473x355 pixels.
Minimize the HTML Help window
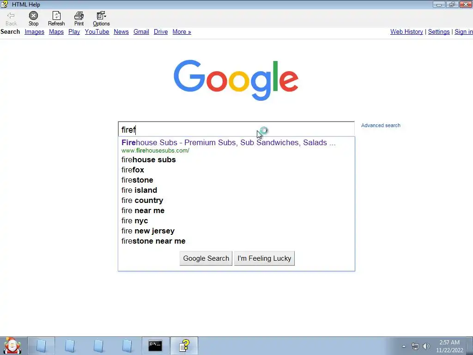click(439, 4)
